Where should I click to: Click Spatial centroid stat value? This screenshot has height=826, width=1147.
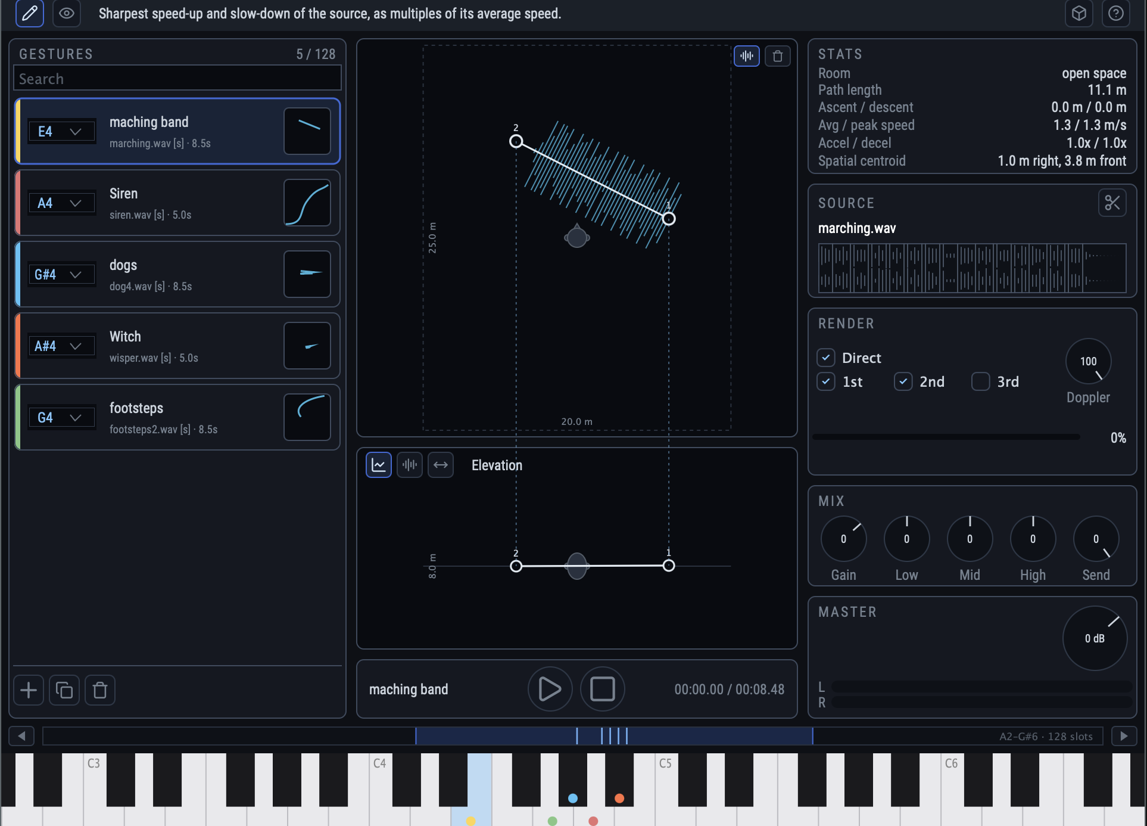coord(1062,161)
